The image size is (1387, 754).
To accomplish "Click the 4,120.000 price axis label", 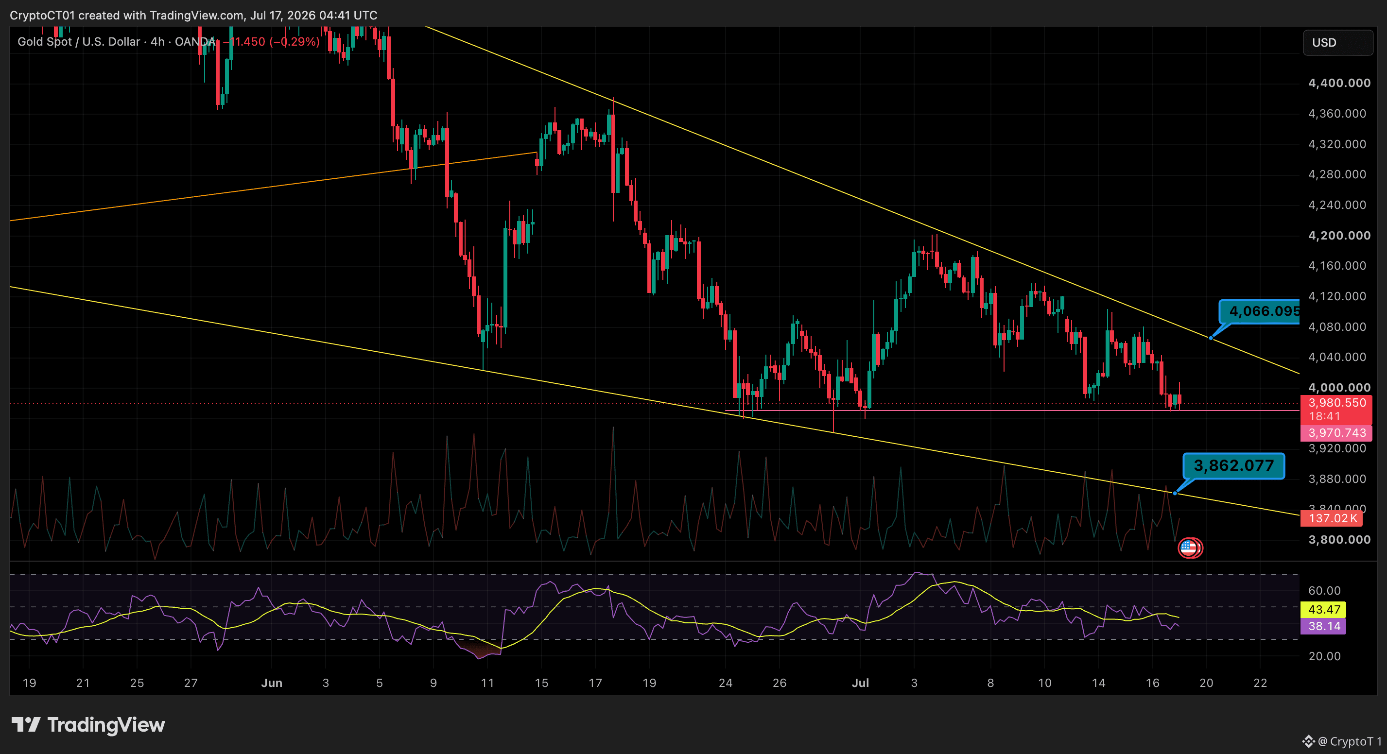I will point(1337,296).
